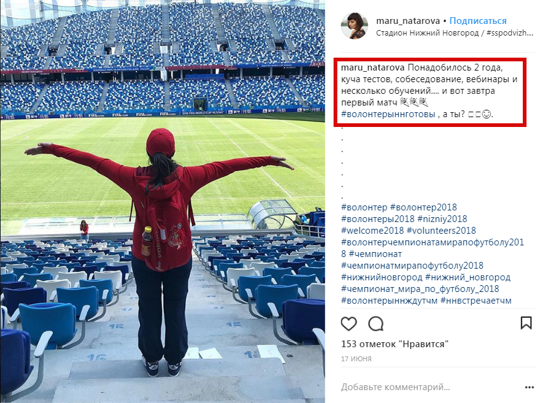Save the post with the bookmark icon
540x403 pixels.
(526, 323)
